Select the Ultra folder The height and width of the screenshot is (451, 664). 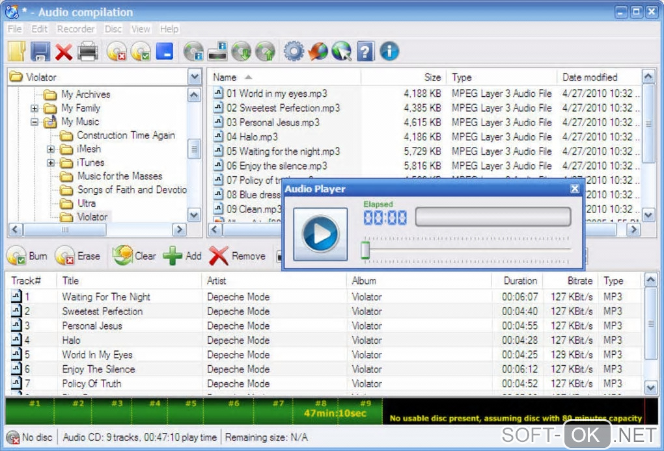point(87,203)
